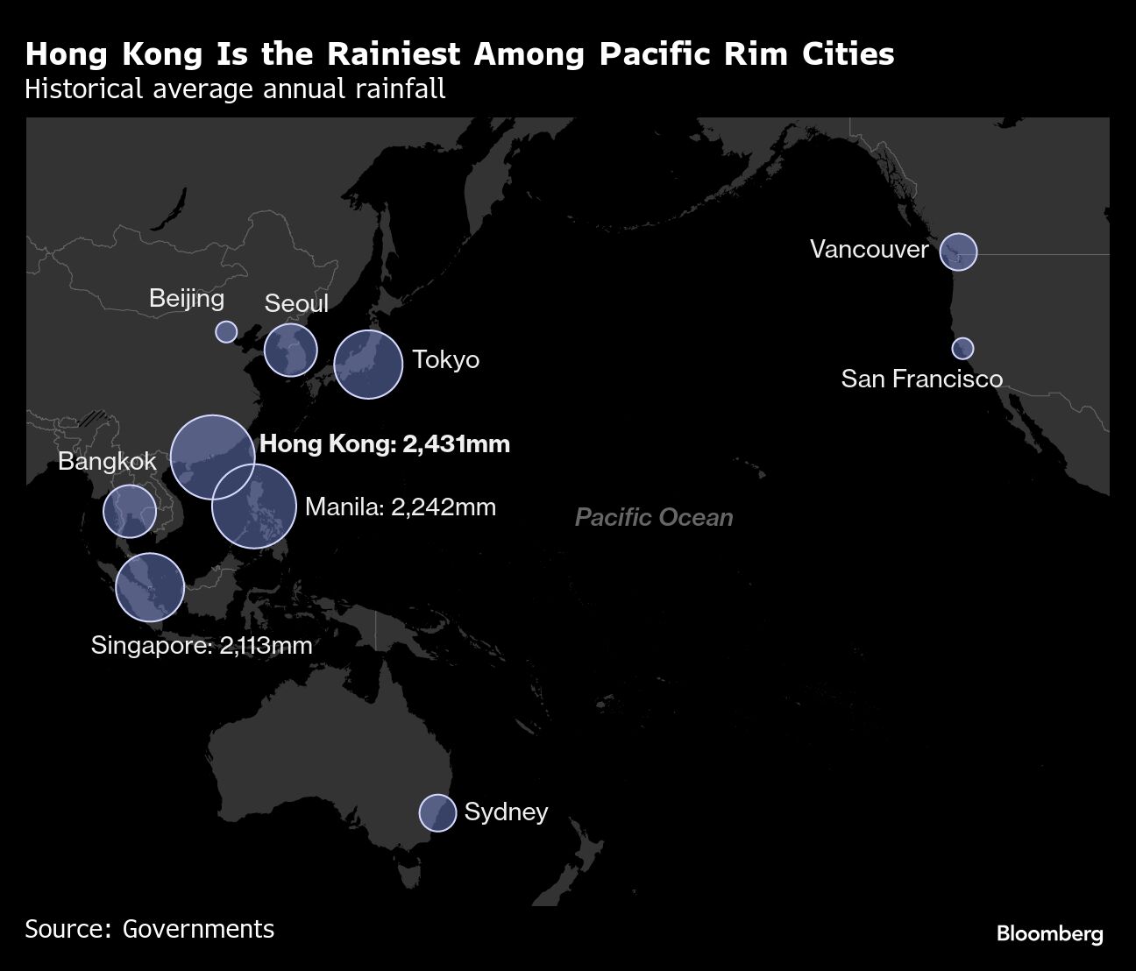Click the Vancouver rainfall bubble

pos(958,252)
